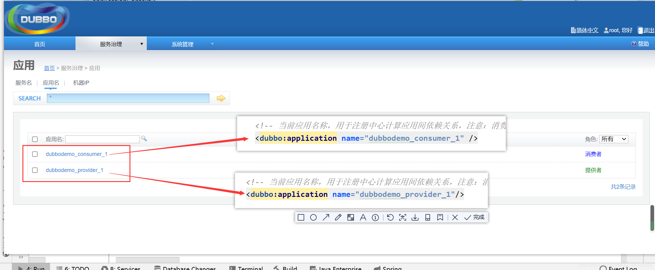This screenshot has width=655, height=270.
Task: Open the Build tool window tab
Action: point(285,268)
